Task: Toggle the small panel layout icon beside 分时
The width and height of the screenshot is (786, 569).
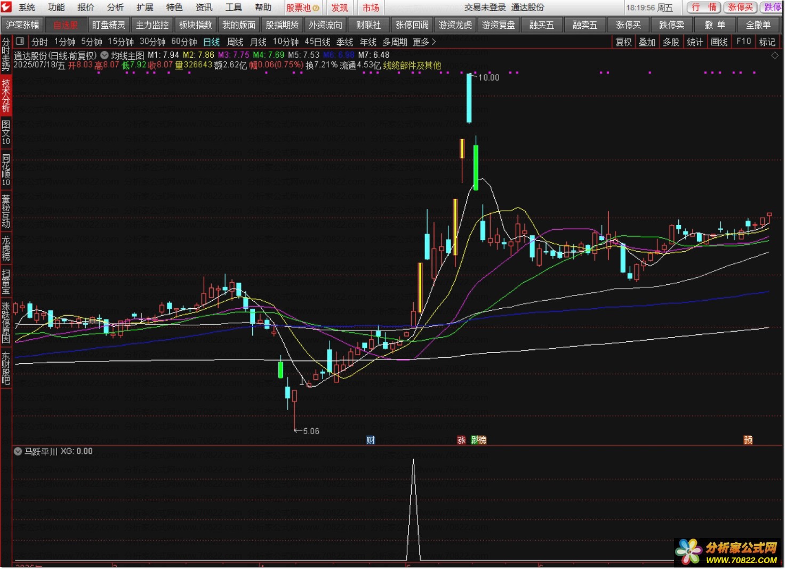Action: 20,41
